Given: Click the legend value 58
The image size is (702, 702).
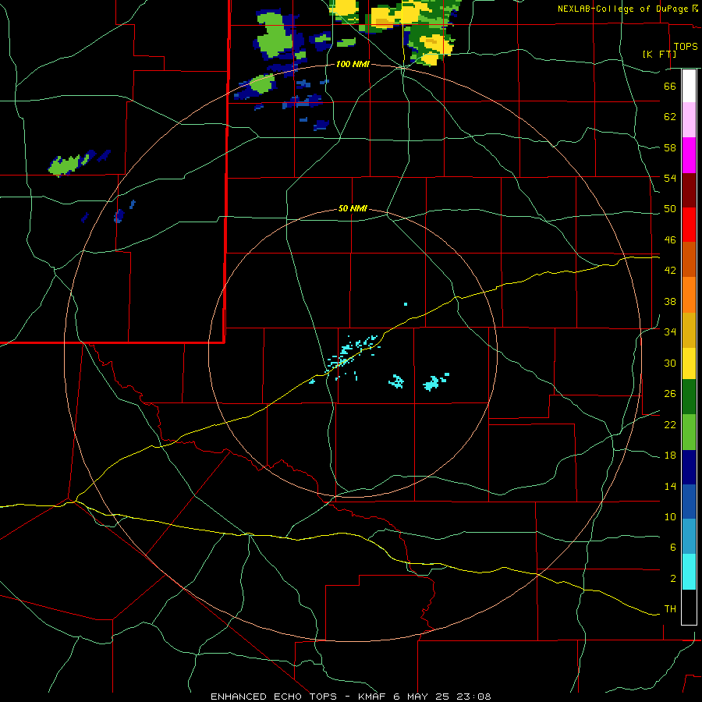Looking at the screenshot, I should [670, 147].
